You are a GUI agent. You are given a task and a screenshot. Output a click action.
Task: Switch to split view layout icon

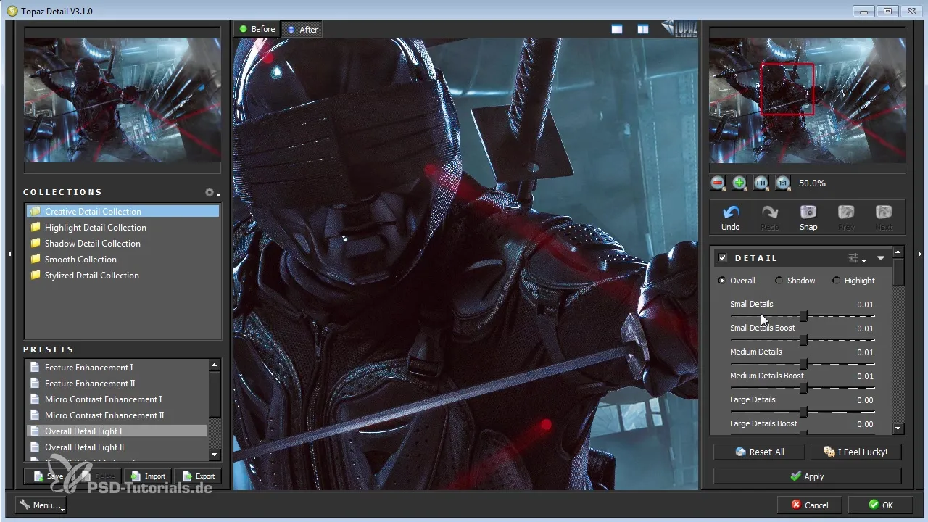click(x=643, y=29)
